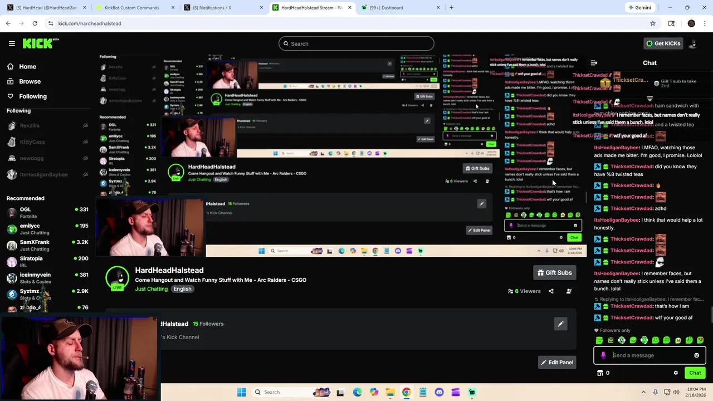Open Copilot from the taskbar
The image size is (713, 401).
pos(374,392)
